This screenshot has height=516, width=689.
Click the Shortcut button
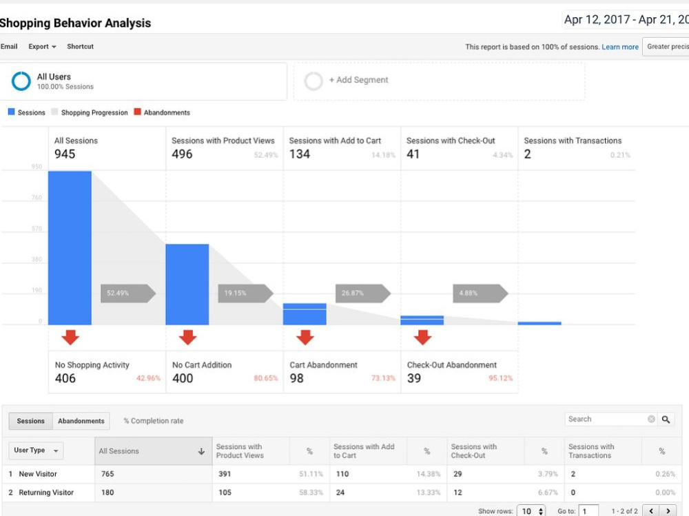80,46
